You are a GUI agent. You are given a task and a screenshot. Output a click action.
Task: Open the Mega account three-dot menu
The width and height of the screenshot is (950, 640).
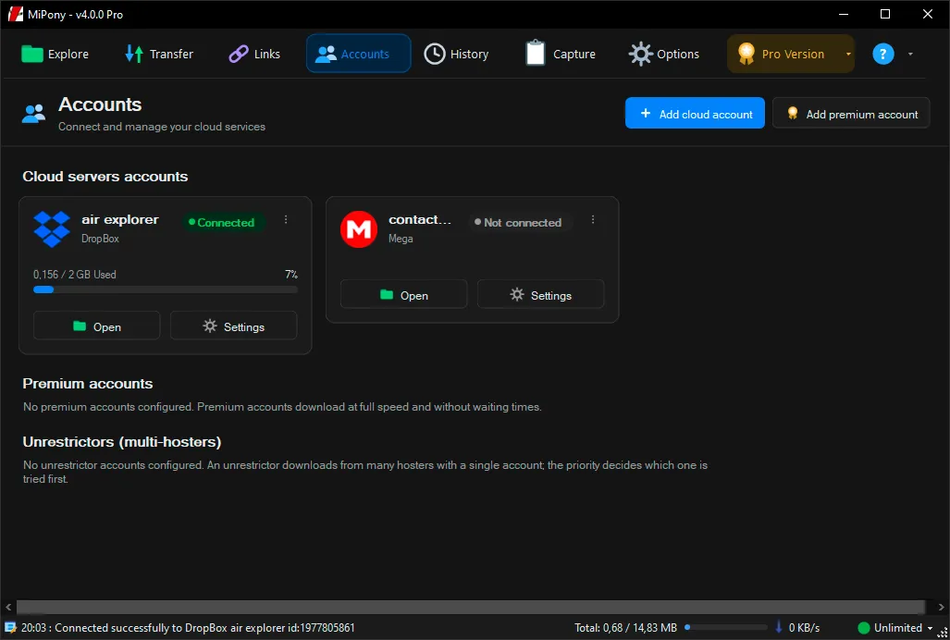(593, 220)
